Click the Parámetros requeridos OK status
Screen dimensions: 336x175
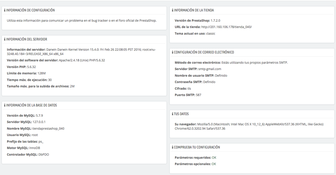(x=214, y=158)
